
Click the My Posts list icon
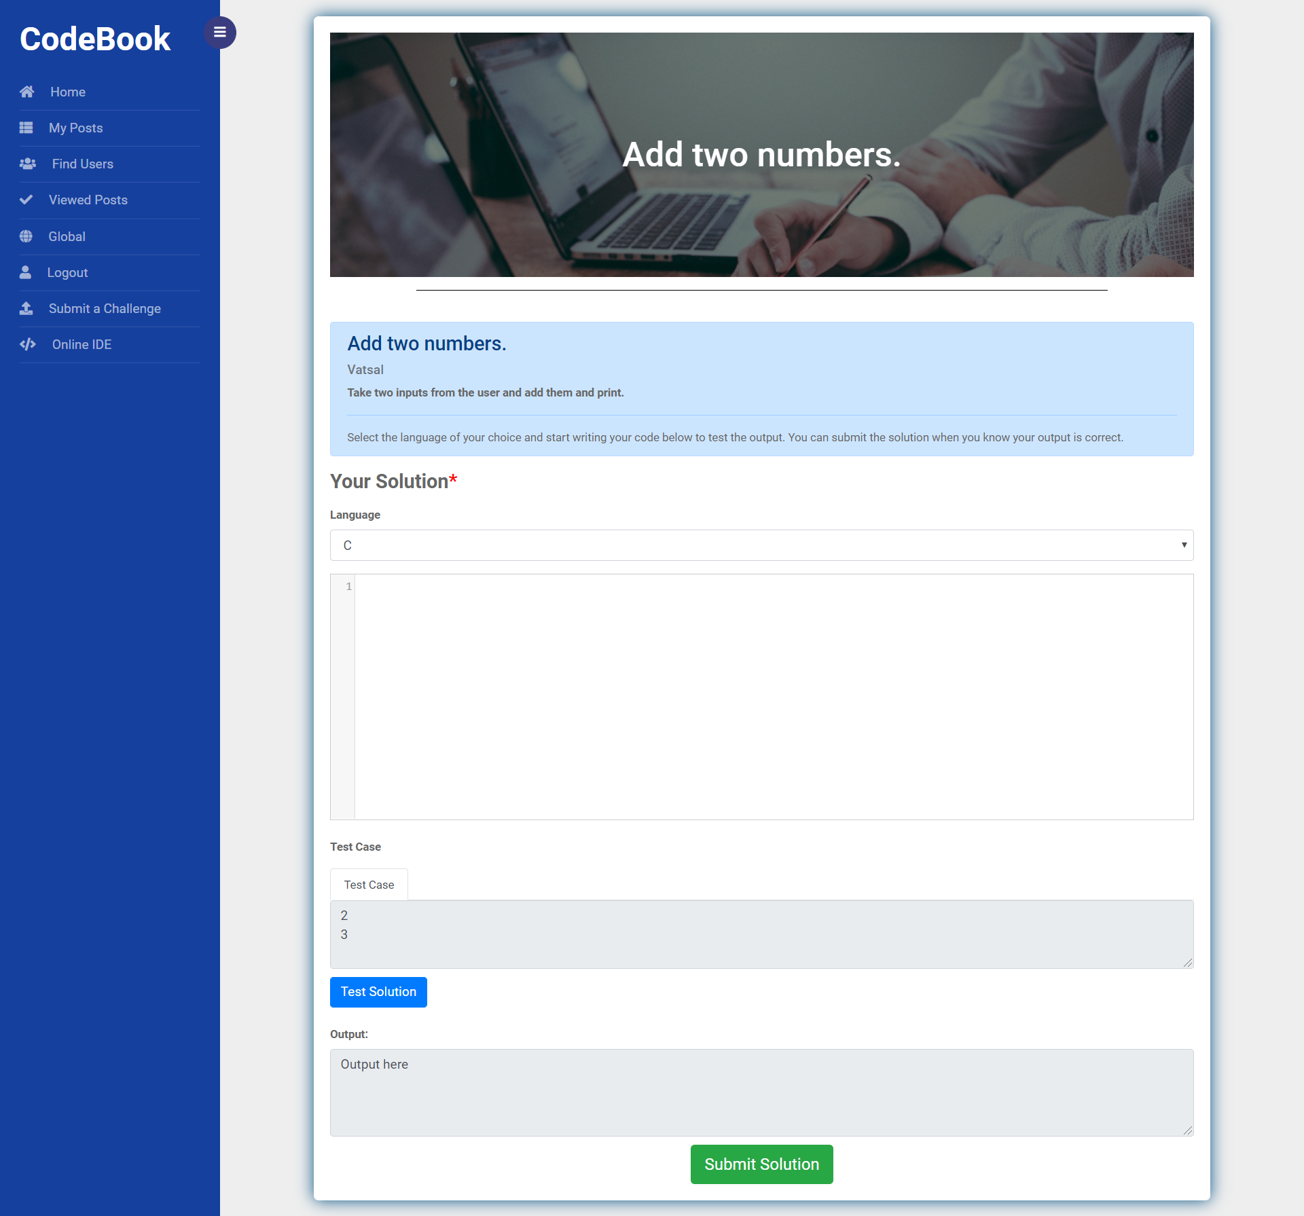point(26,128)
